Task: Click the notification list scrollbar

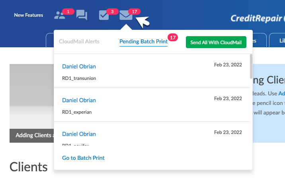Action: click(x=250, y=66)
